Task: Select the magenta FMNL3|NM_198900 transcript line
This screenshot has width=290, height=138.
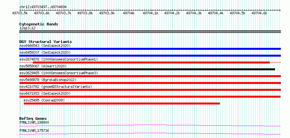Action: click(x=150, y=125)
